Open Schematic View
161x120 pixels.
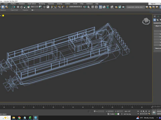tap(108, 7)
